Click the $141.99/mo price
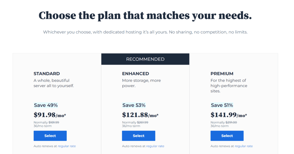294x154 pixels. coord(229,115)
